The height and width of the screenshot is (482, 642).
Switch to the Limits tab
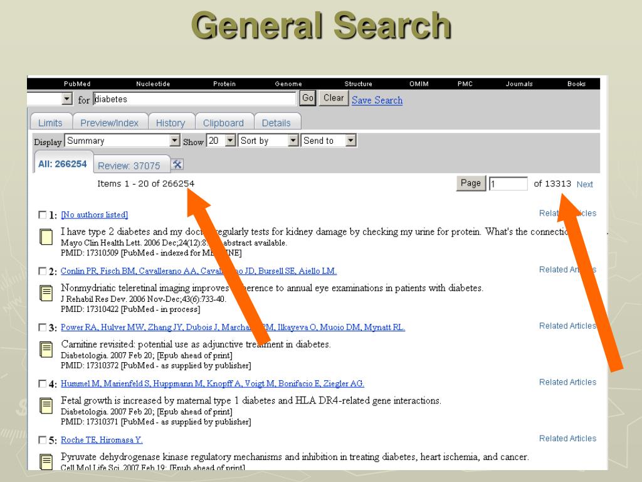pos(50,122)
